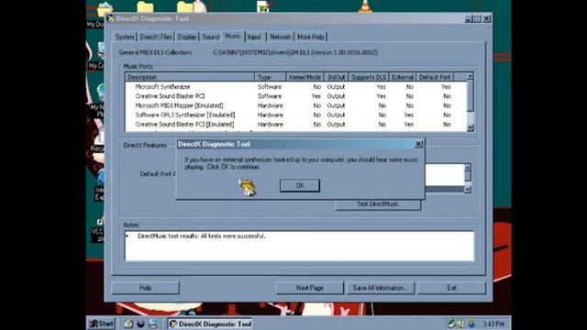This screenshot has width=587, height=330.
Task: Open the DirectX Files tab
Action: point(156,37)
